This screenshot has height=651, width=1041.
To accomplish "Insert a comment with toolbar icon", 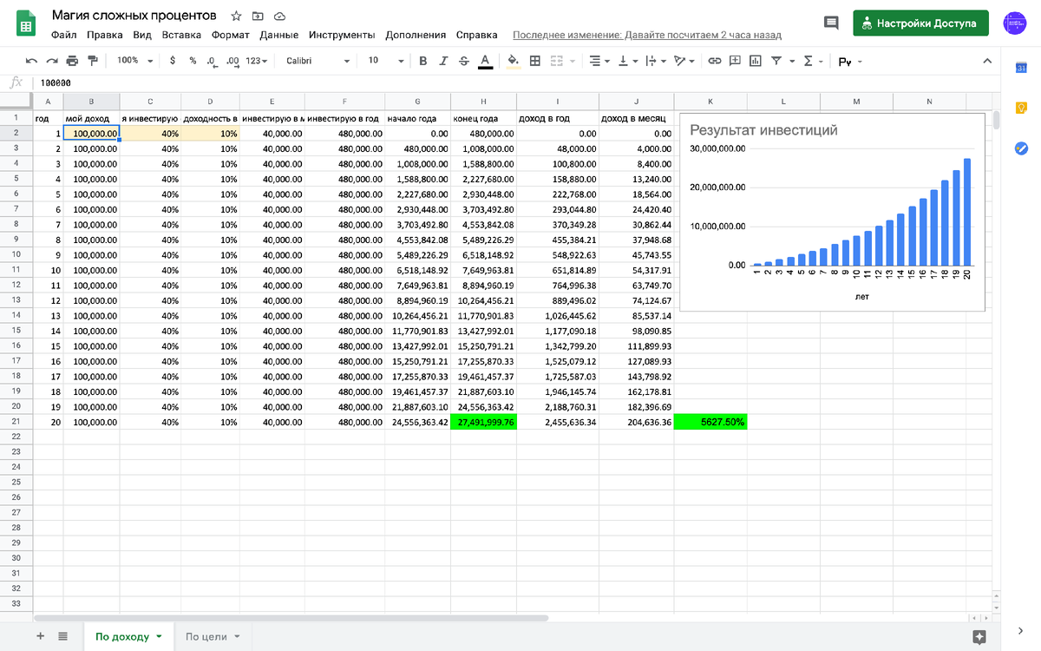I will tap(735, 61).
